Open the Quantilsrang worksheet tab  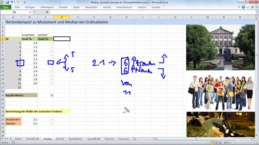pos(75,139)
